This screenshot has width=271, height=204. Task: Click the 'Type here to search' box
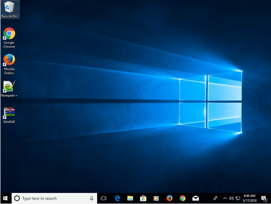(x=50, y=198)
